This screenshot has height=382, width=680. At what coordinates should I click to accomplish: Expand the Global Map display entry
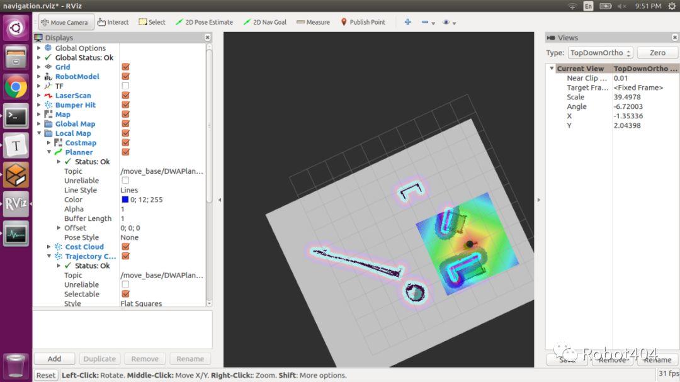[40, 124]
